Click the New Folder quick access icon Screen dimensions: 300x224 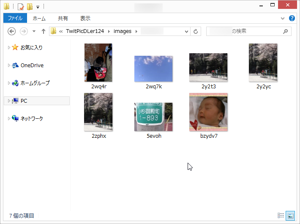tap(30, 7)
